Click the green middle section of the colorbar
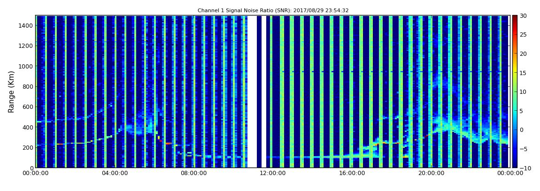 [515, 92]
